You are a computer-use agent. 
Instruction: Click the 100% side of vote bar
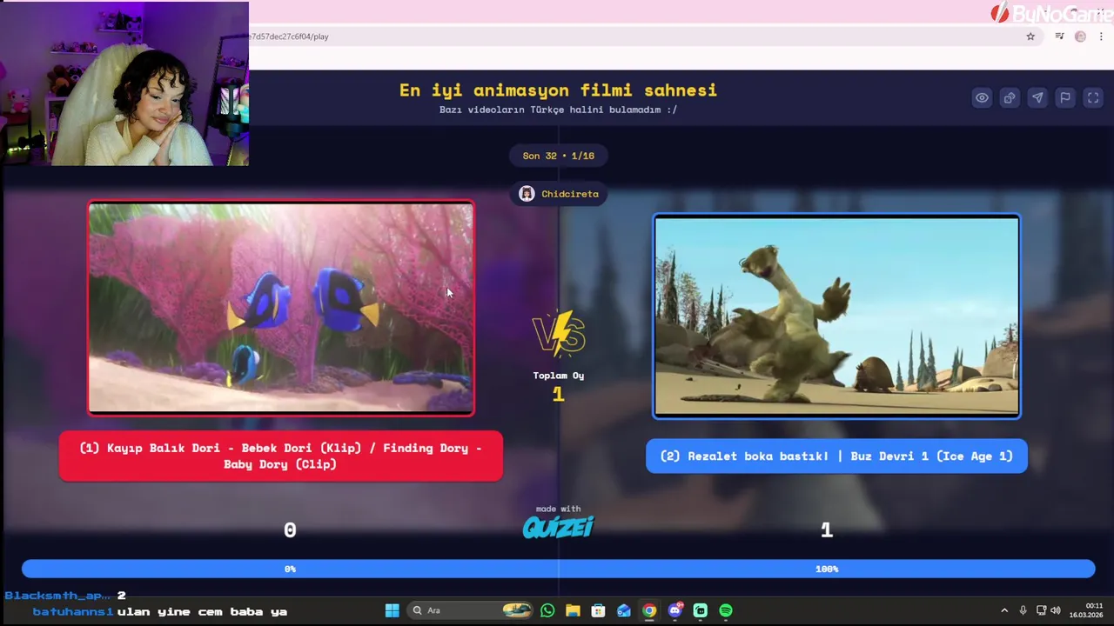(827, 569)
